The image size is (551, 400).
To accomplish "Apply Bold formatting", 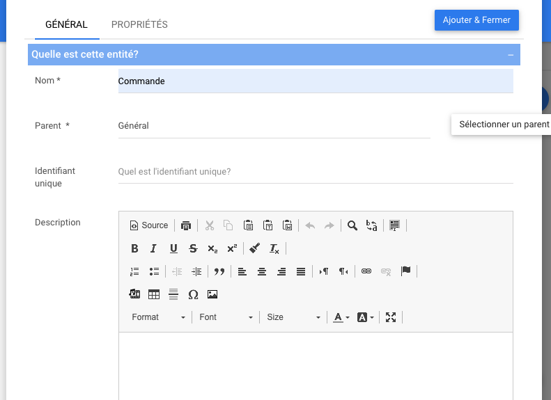I will (x=134, y=248).
